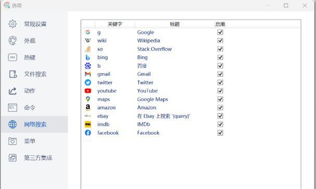Click the Baidu paw icon
Screen dimensions: 316x189
87,66
